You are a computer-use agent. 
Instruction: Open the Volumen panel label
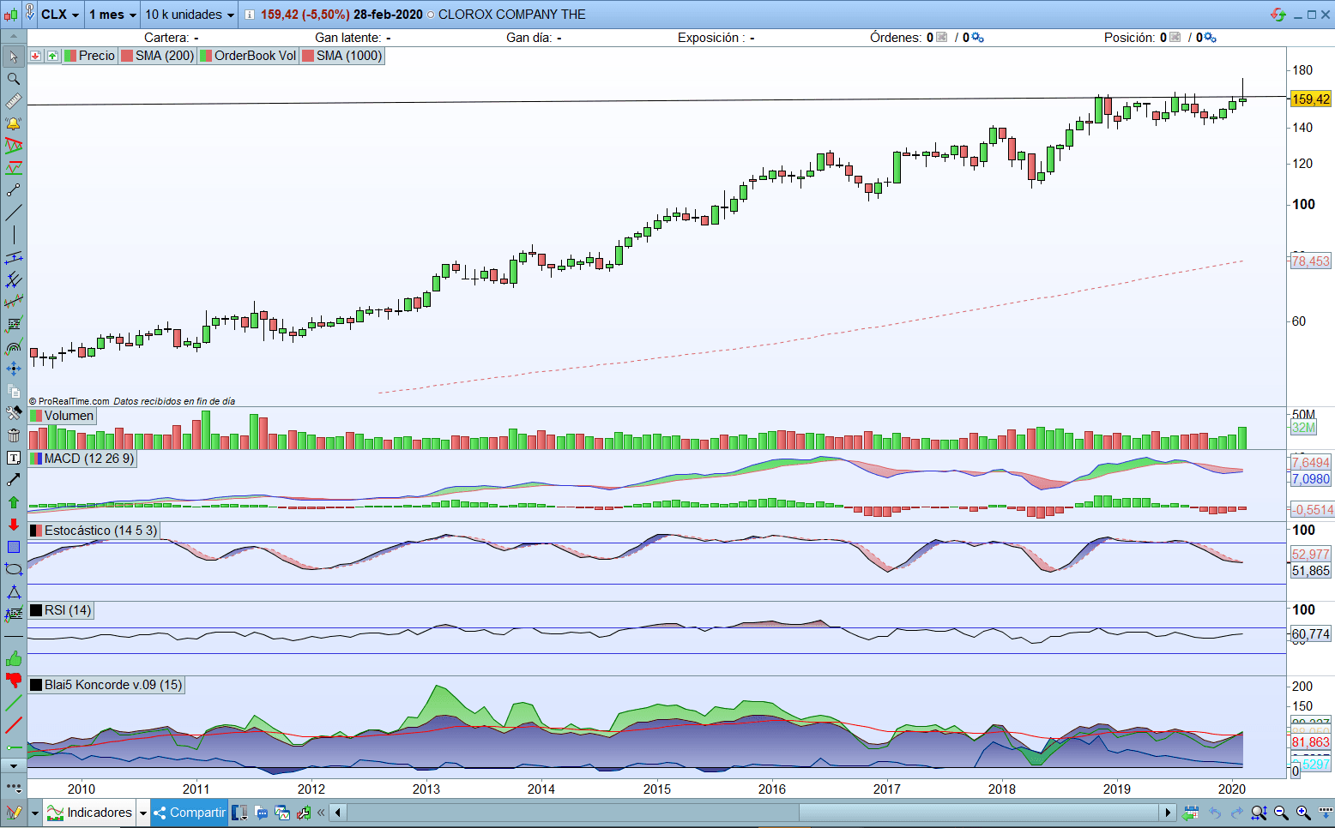(63, 416)
